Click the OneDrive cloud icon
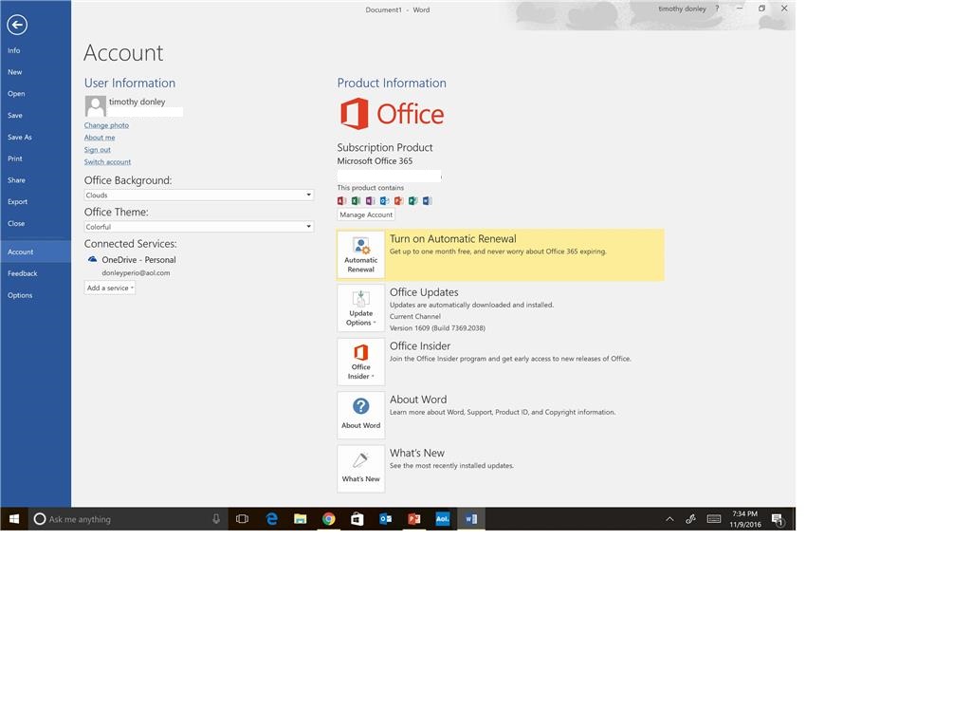The image size is (971, 726). tap(92, 259)
